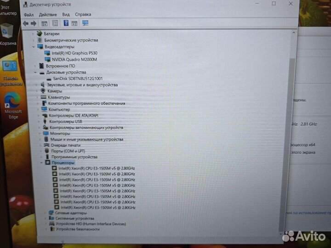331x248 pixels.
Task: Click the Порты (COM и LPT) icon
Action: 47,151
